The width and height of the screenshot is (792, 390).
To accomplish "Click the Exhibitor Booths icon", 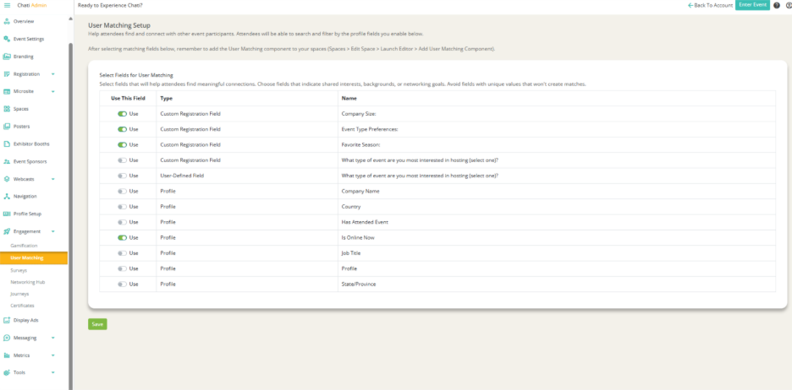I will [7, 144].
